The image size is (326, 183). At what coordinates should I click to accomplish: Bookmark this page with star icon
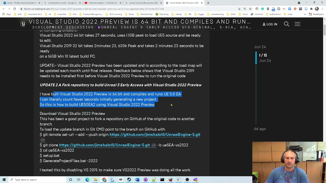pos(250,9)
